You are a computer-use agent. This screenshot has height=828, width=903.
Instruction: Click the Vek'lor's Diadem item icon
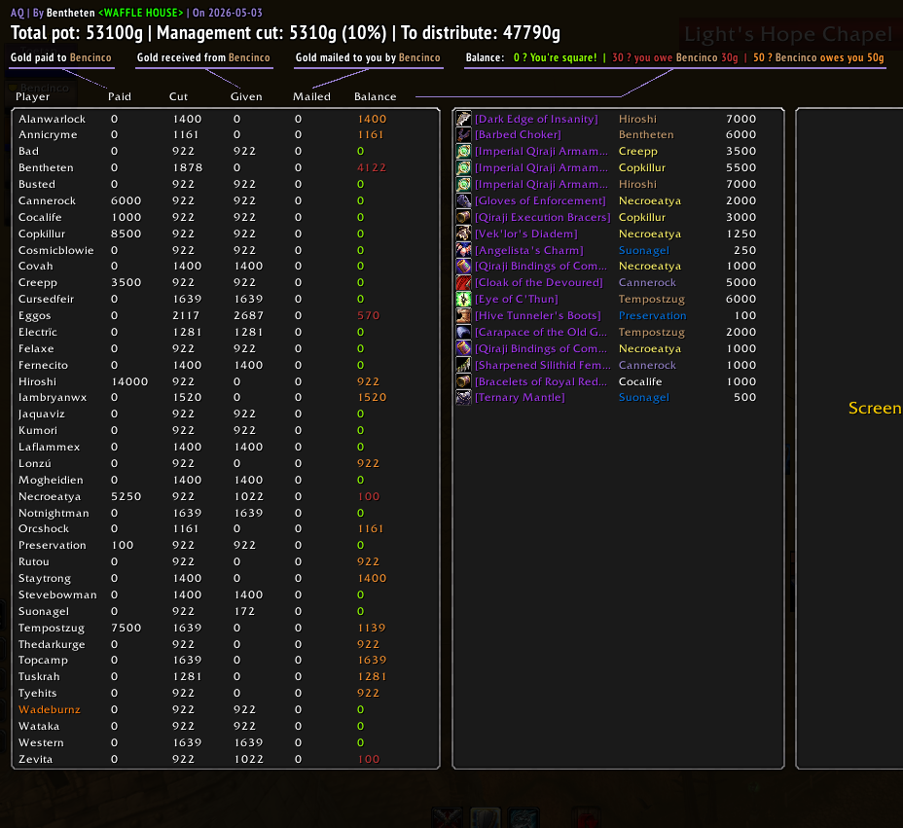[463, 234]
